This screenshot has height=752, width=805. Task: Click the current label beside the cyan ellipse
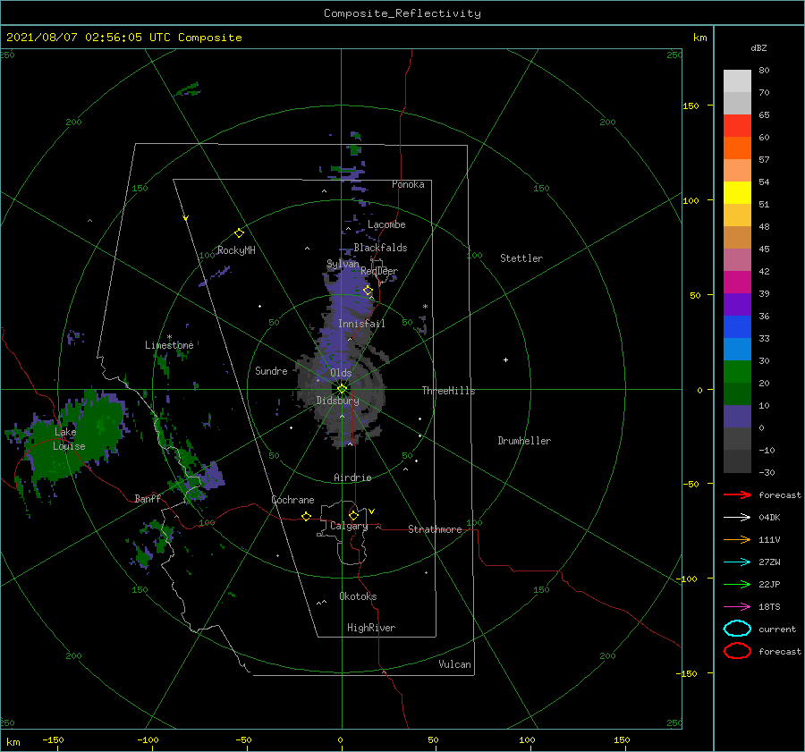777,629
